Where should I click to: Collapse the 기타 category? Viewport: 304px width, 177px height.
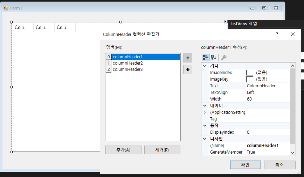tap(205, 66)
